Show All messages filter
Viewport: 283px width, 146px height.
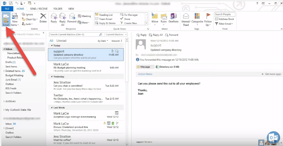(x=51, y=41)
